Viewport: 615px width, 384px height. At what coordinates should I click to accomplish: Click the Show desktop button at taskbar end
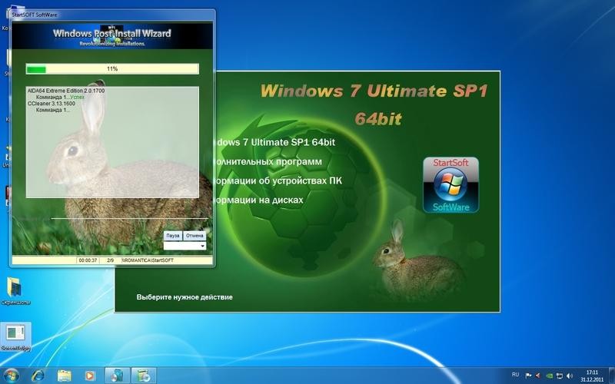click(611, 376)
